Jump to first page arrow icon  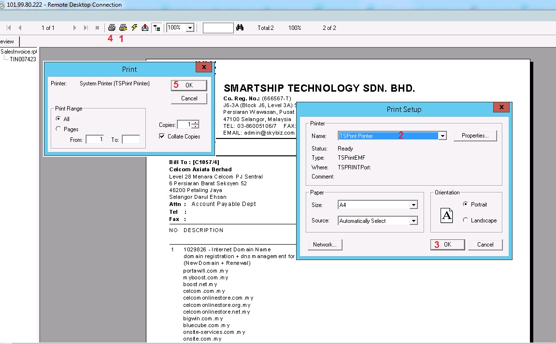[9, 28]
